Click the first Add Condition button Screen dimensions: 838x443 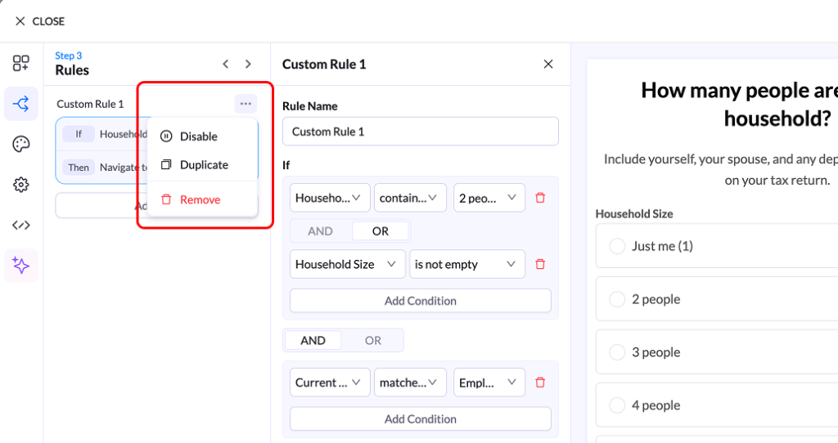click(421, 301)
